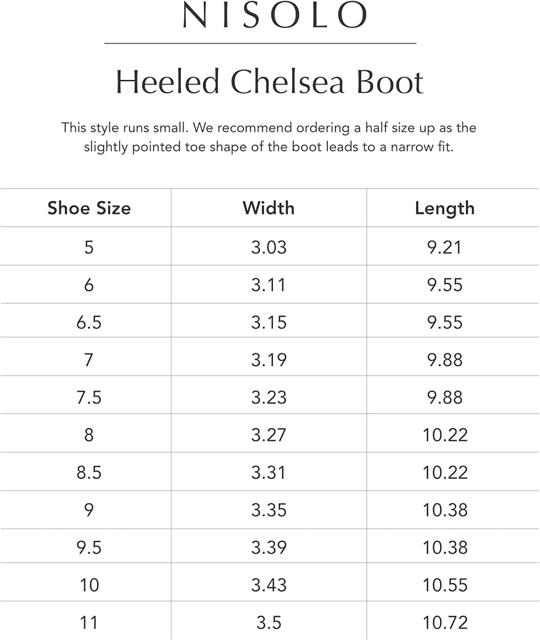Click the sizing recommendation paragraph

(269, 137)
